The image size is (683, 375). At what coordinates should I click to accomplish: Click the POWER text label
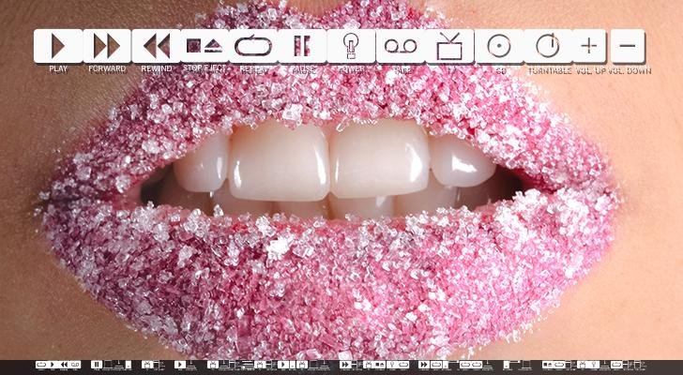[351, 69]
